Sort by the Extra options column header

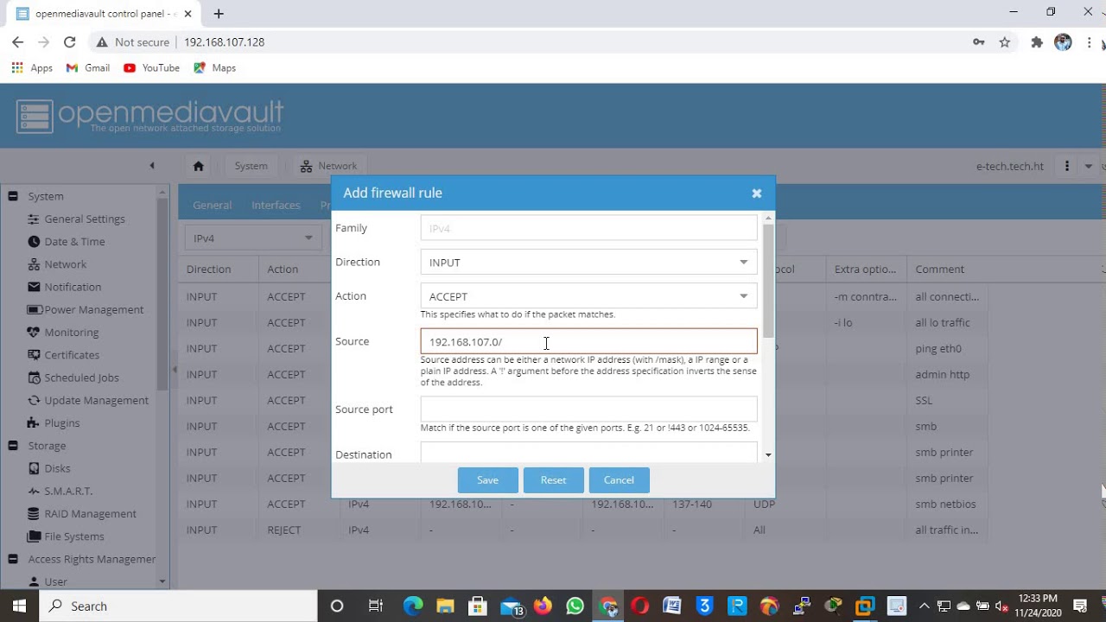[x=866, y=269]
